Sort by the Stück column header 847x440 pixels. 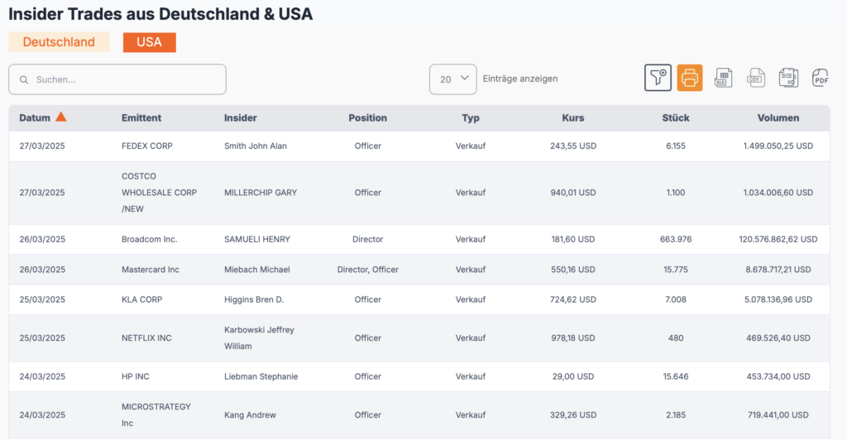[x=676, y=118]
